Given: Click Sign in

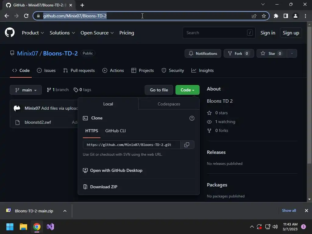Looking at the screenshot, I should [268, 33].
